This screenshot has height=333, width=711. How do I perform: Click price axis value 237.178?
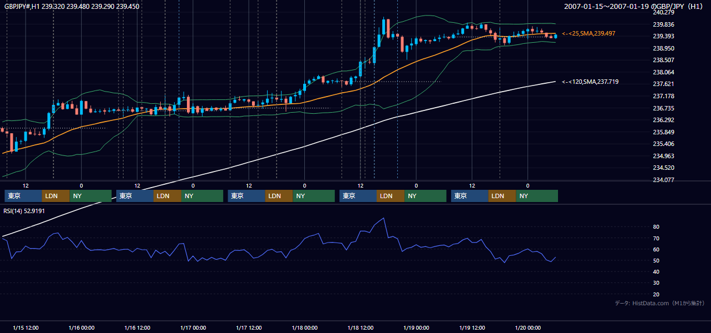click(663, 96)
